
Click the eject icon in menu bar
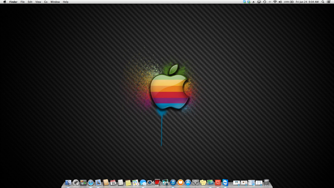point(253,2)
